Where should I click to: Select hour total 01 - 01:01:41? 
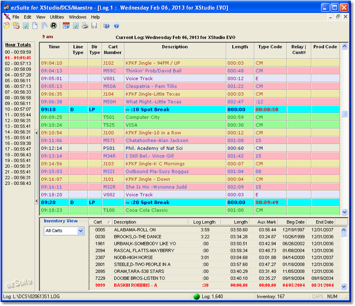18,58
